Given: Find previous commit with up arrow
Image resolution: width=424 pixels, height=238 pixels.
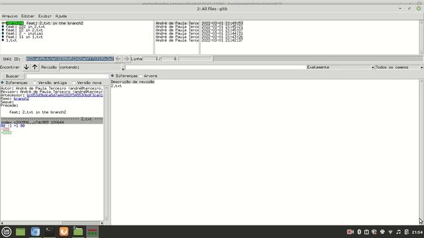Looking at the screenshot, I should click(35, 67).
